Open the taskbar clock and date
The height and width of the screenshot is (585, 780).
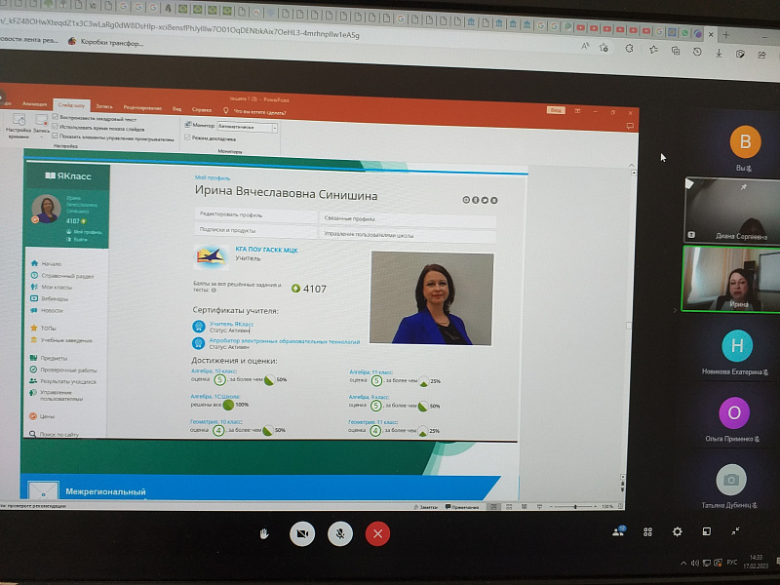coord(757,562)
